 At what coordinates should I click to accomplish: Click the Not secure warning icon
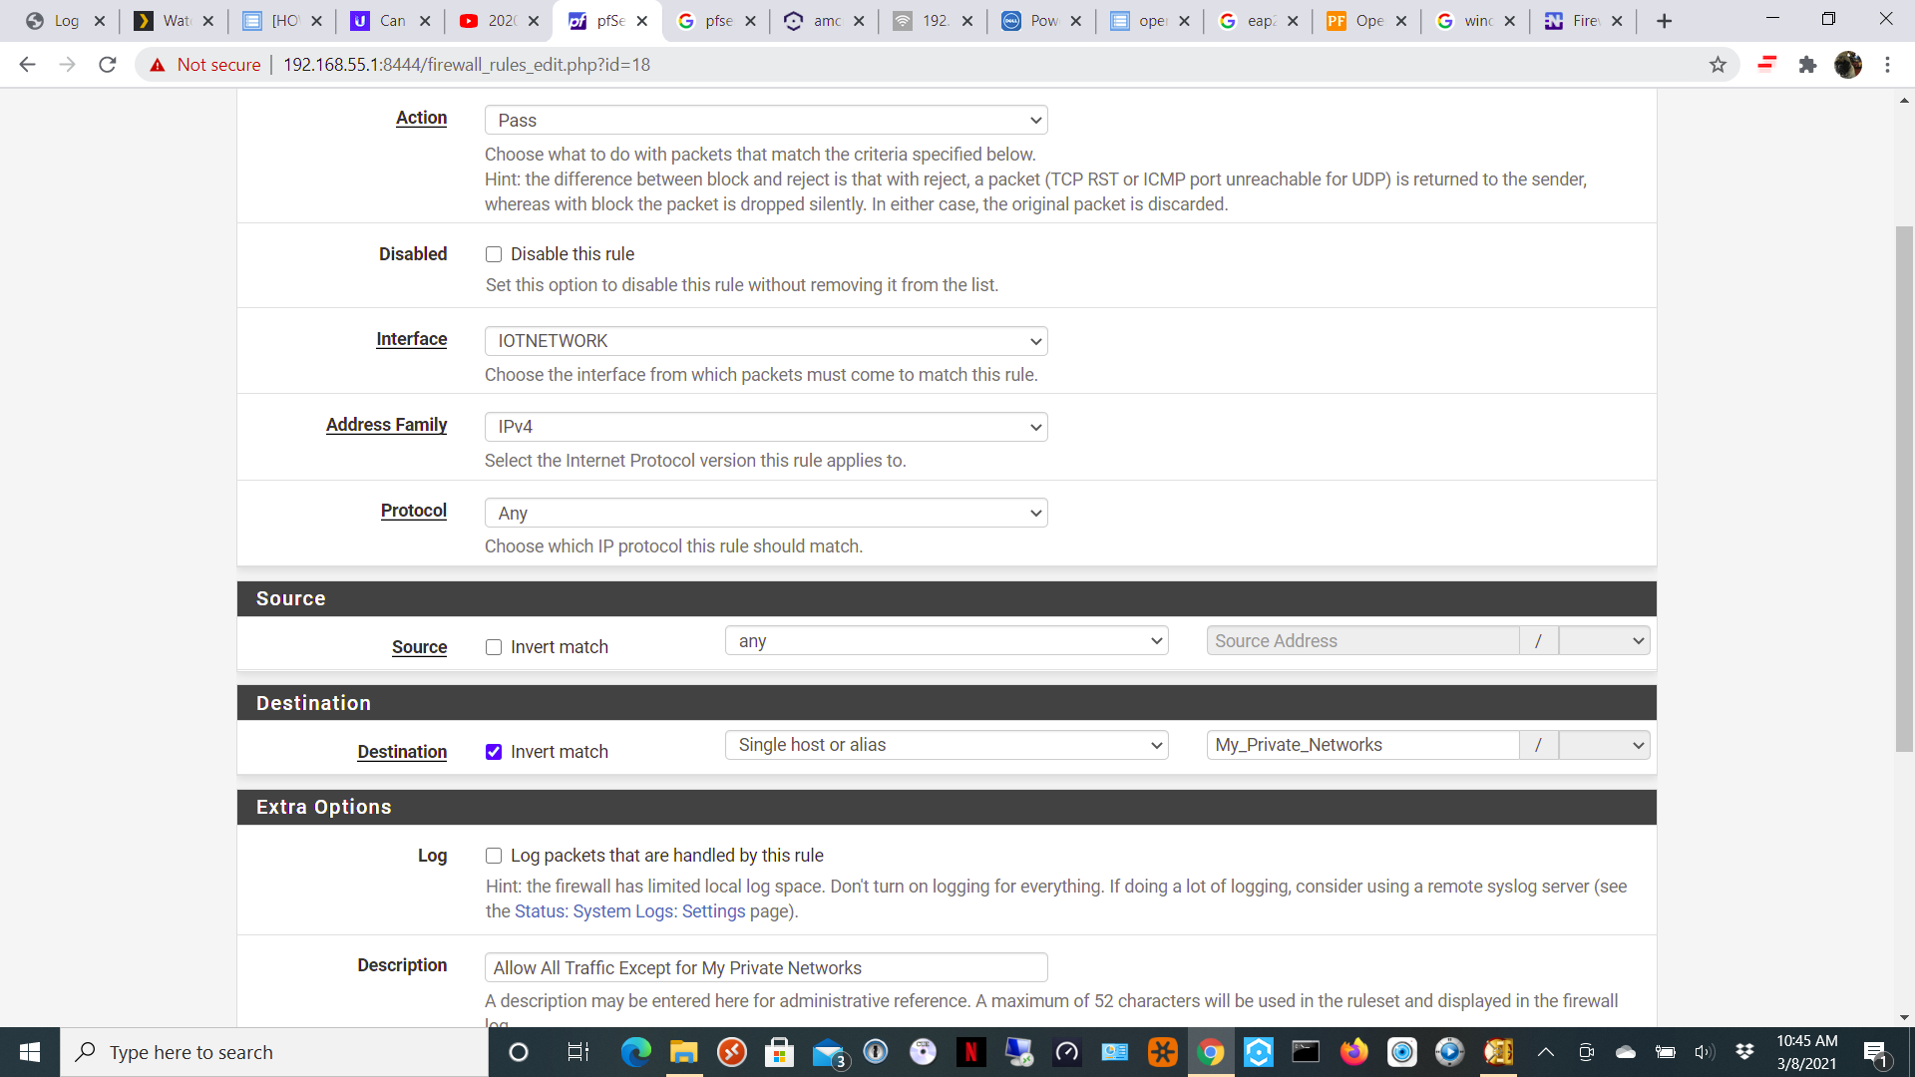[x=158, y=65]
